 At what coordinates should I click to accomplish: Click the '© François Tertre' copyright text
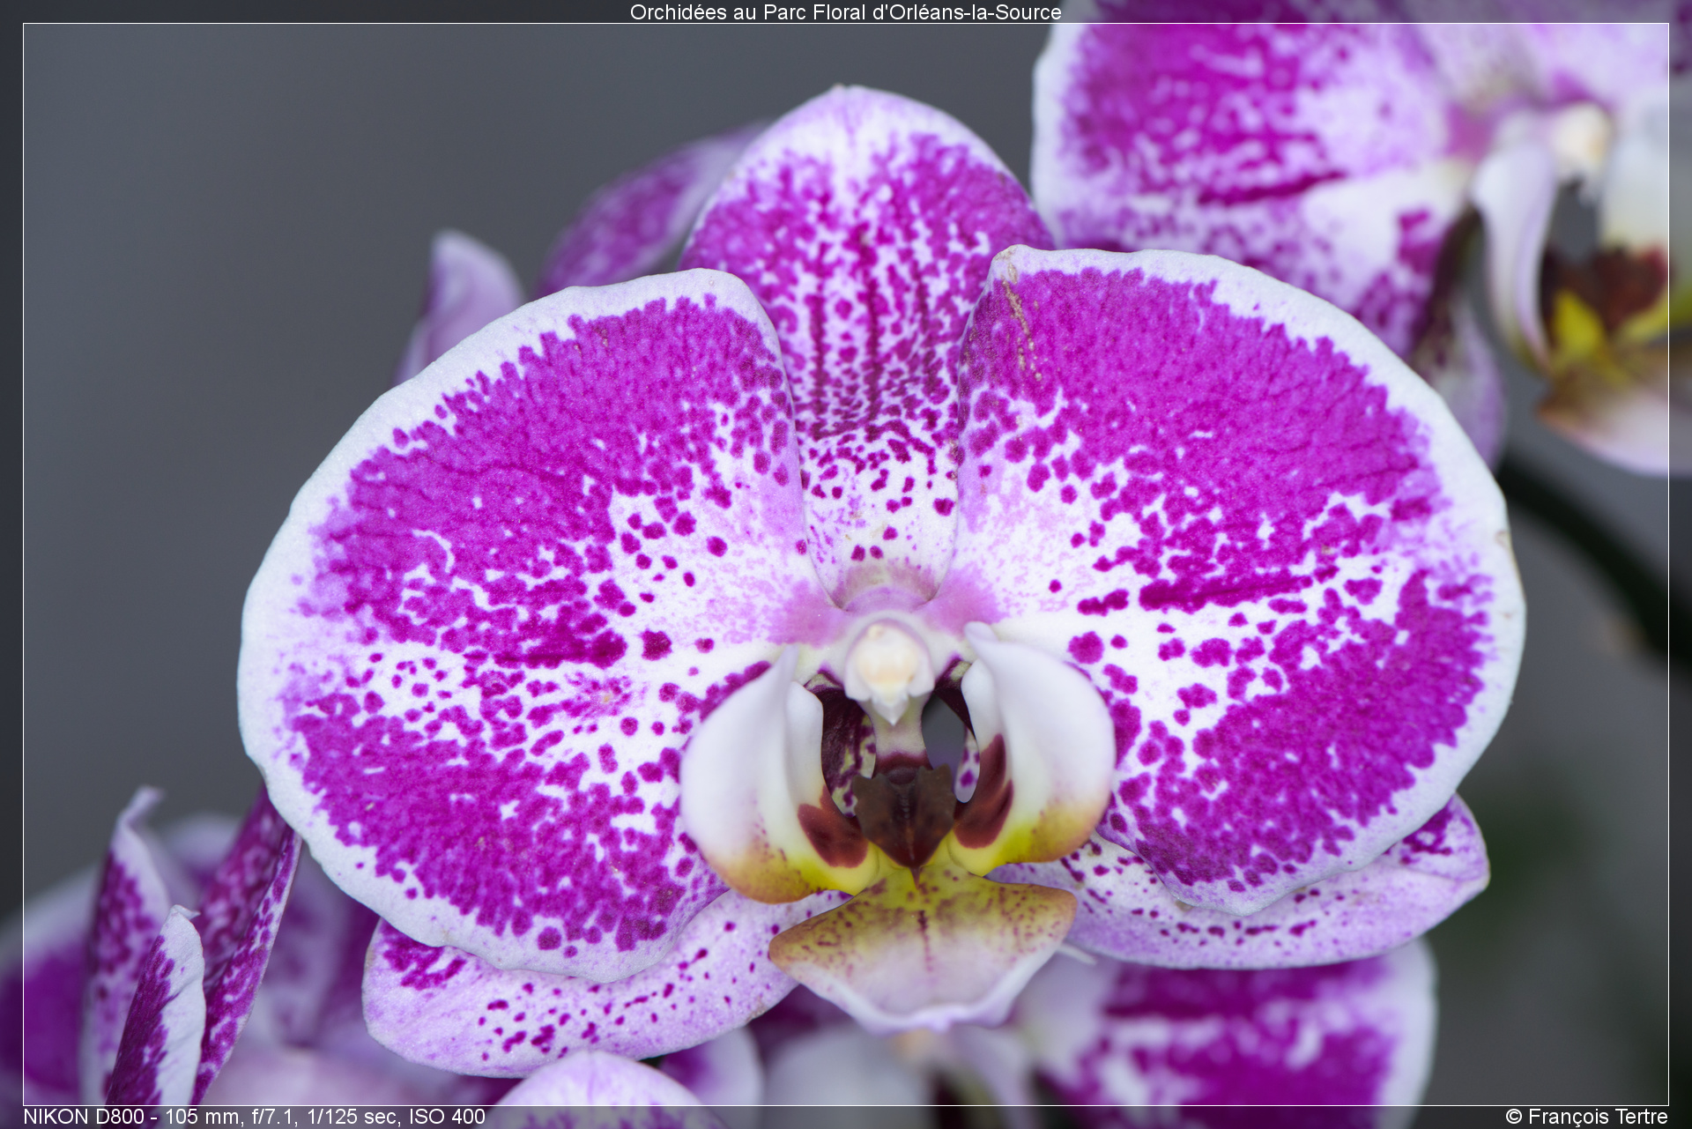[x=1586, y=1117]
